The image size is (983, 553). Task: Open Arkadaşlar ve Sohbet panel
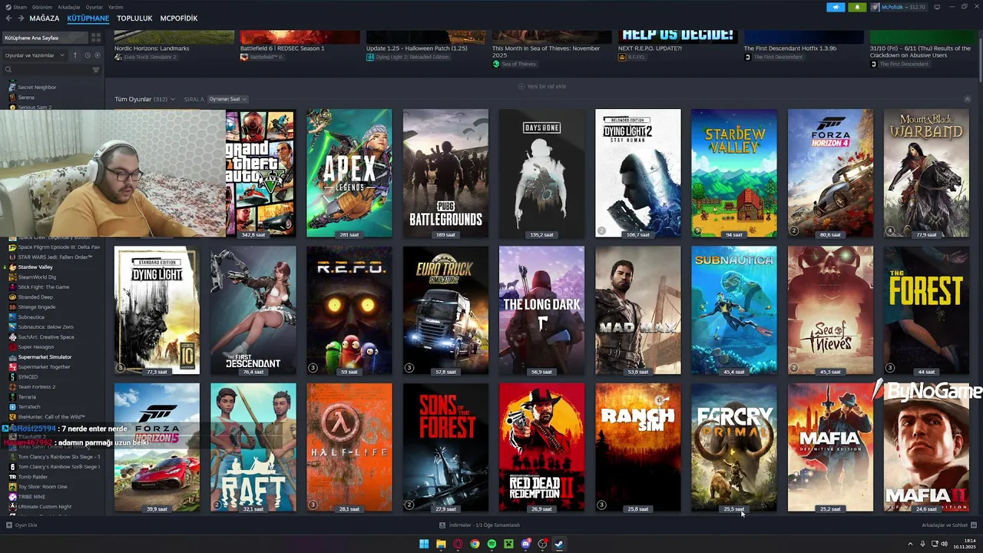pos(948,525)
